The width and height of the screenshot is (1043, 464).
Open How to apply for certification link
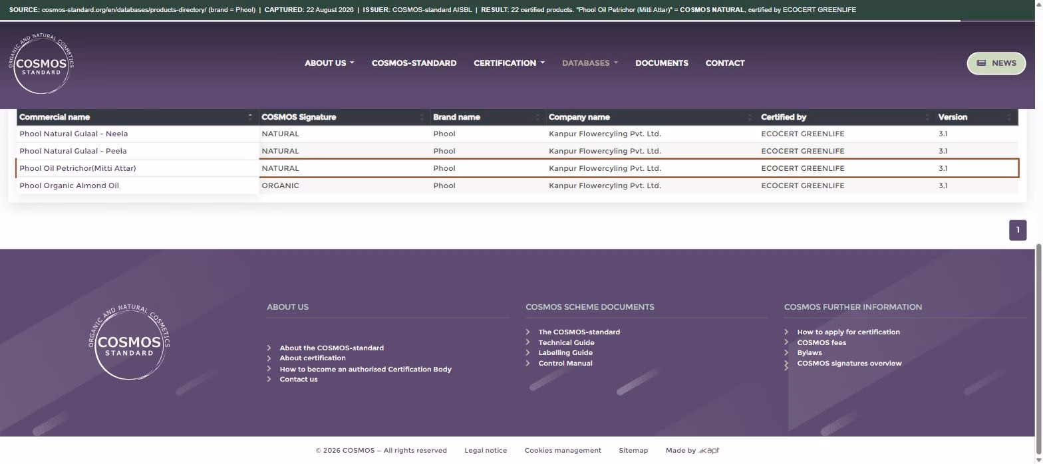(849, 332)
